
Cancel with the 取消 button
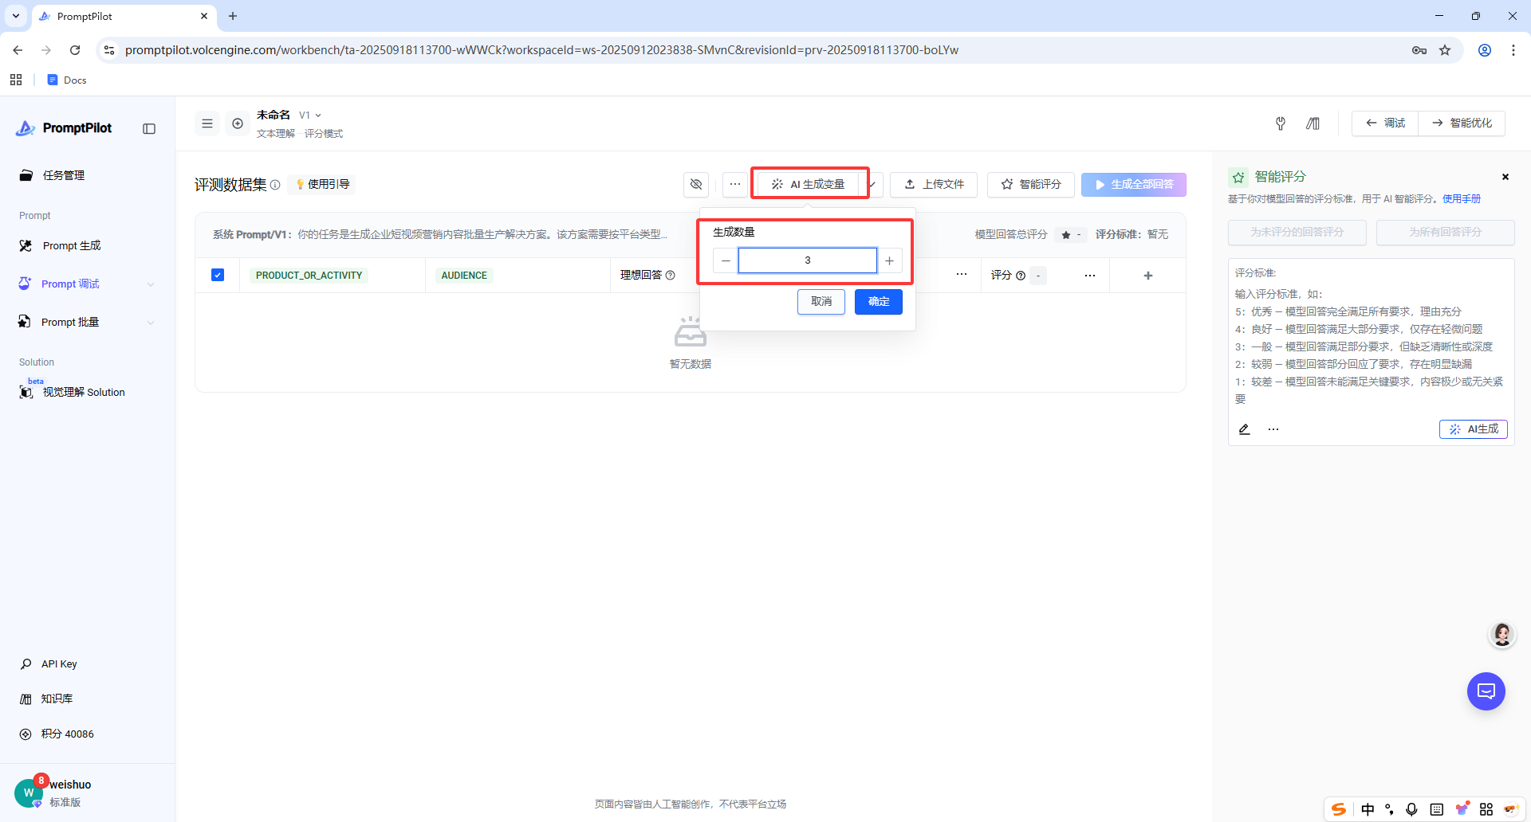(821, 302)
